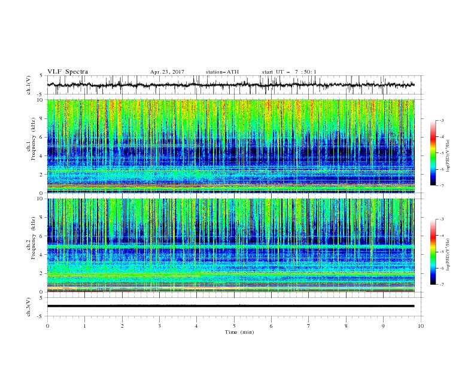Click the ch.1 color scale bar
Viewport: 474px width, 366px height.
433,152
